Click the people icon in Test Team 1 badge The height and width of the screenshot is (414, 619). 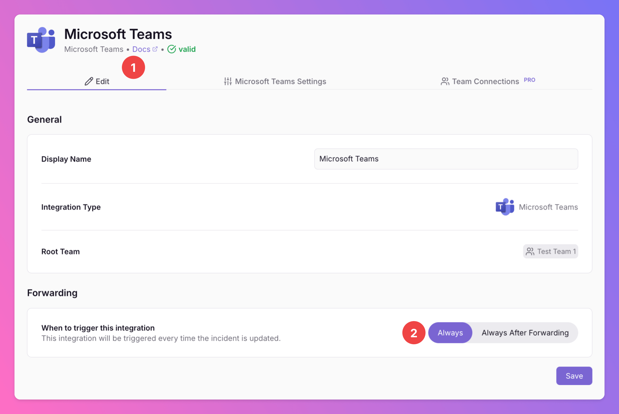coord(530,251)
